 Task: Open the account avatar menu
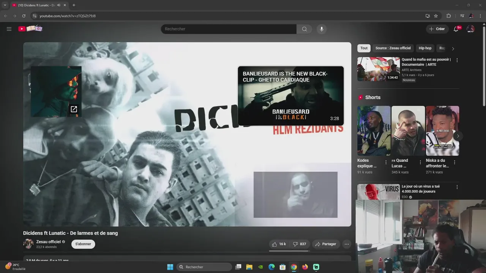click(x=470, y=29)
